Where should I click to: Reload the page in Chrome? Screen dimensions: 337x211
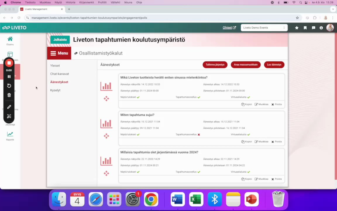pos(19,18)
